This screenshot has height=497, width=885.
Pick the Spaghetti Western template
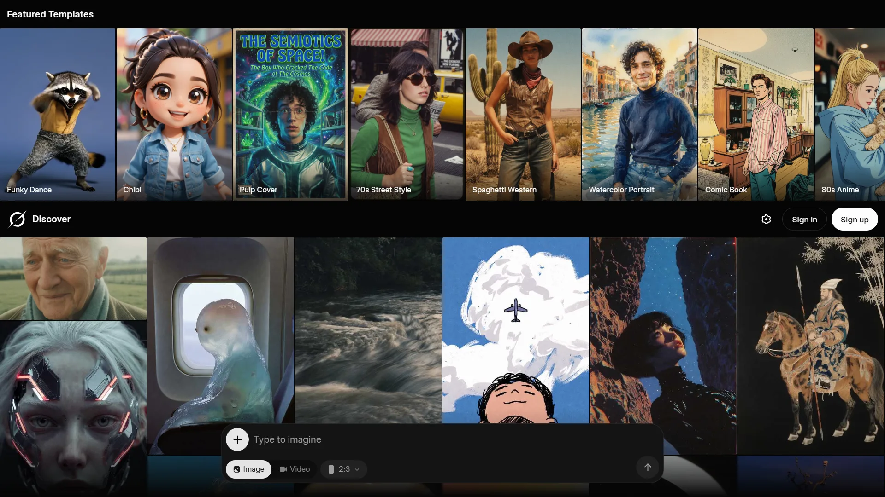(x=523, y=114)
